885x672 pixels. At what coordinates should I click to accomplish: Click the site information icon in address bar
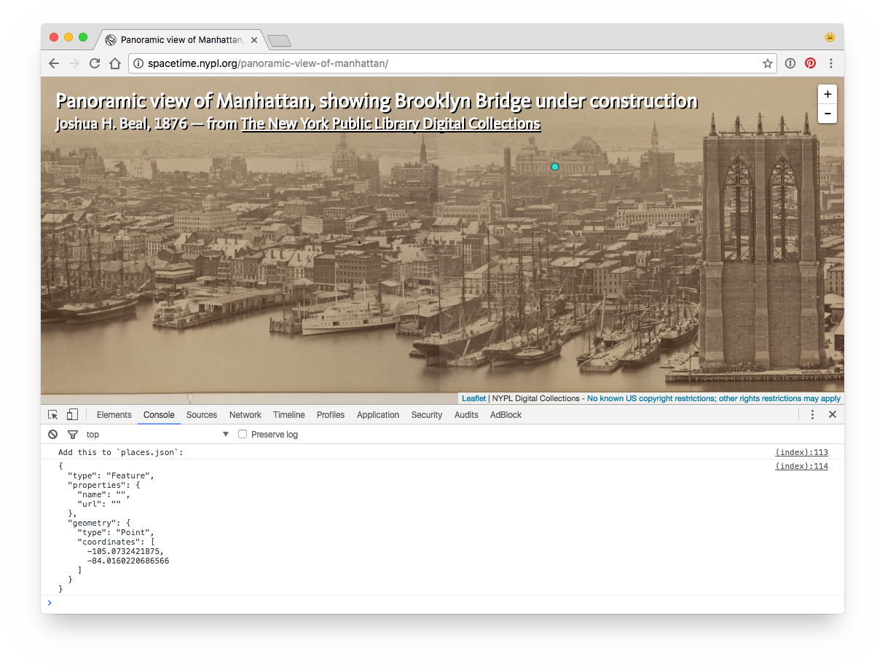(138, 63)
